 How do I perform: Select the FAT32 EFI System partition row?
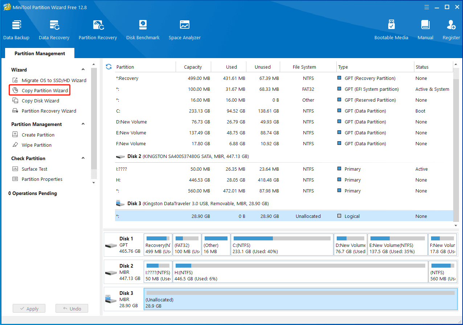tap(284, 89)
